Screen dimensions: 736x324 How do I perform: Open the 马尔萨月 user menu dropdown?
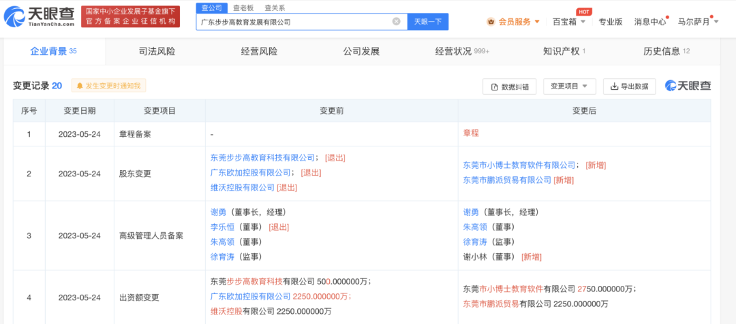(x=716, y=22)
